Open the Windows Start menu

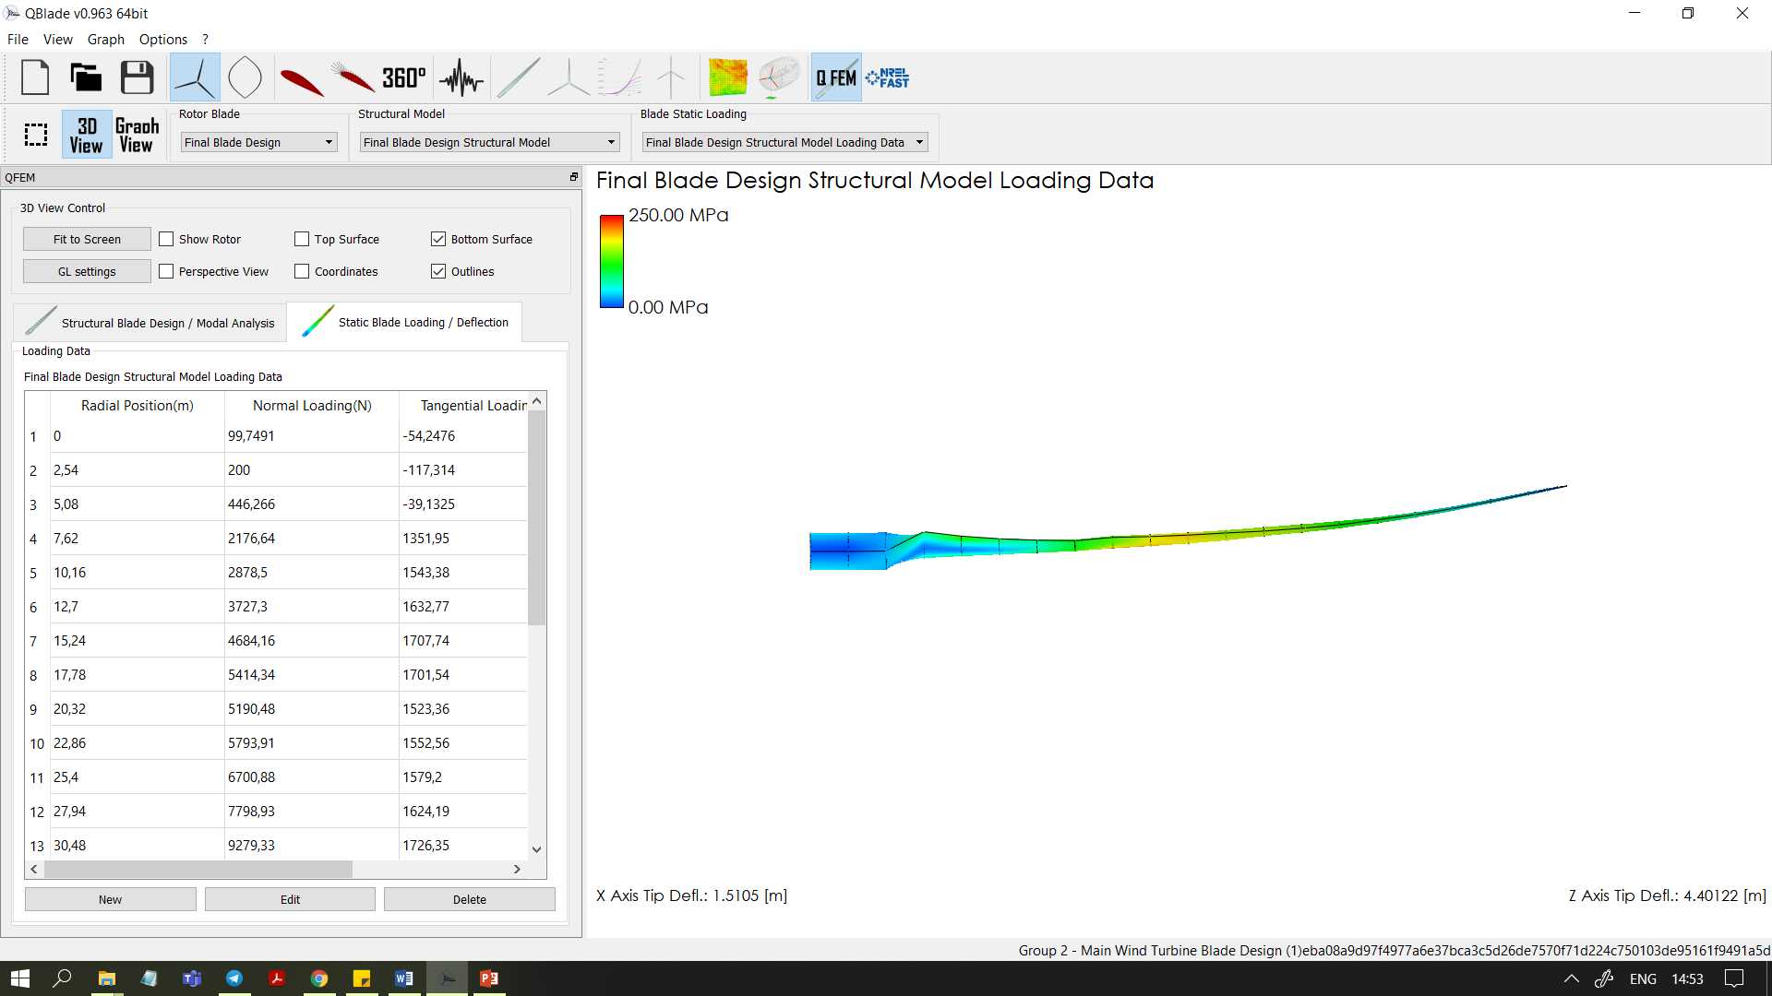(x=20, y=978)
